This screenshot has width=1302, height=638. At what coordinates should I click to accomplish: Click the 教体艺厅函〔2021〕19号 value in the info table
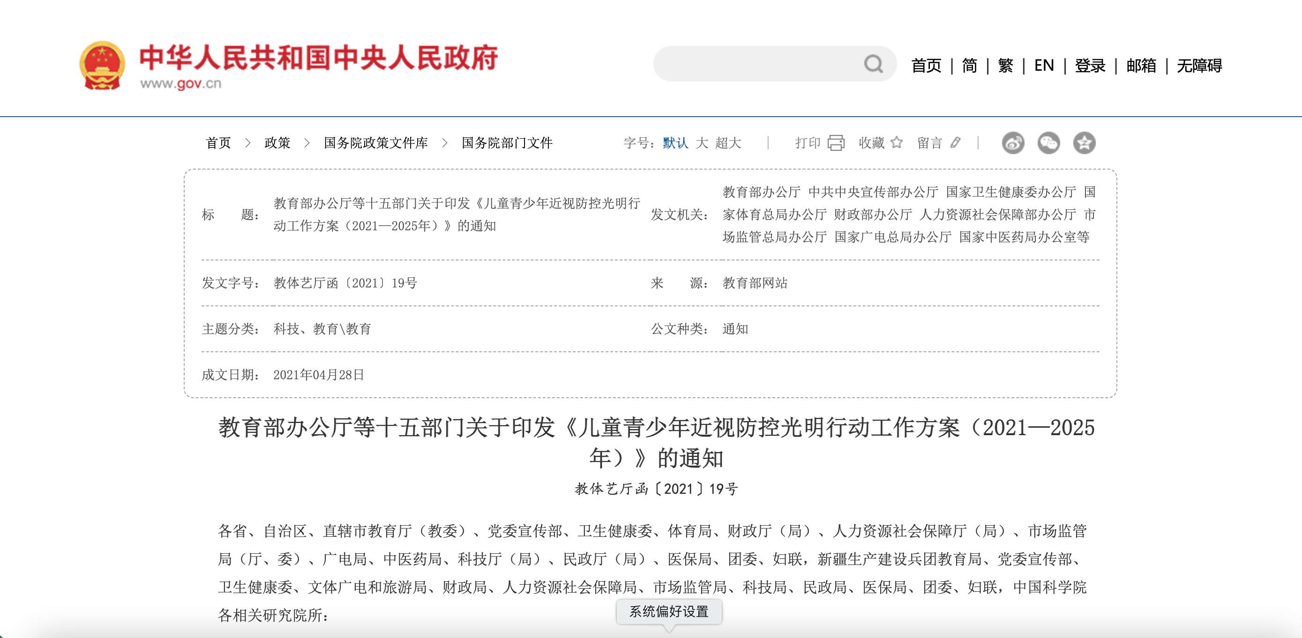(345, 283)
